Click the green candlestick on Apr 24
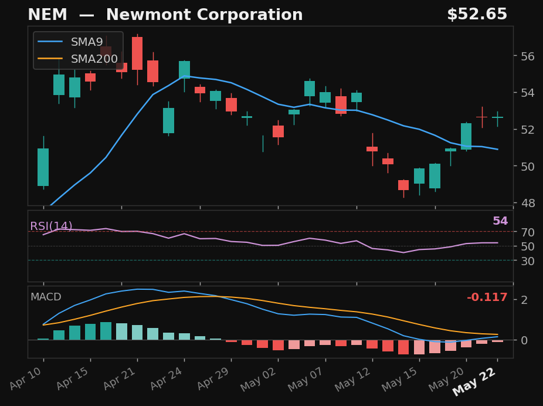 point(184,70)
